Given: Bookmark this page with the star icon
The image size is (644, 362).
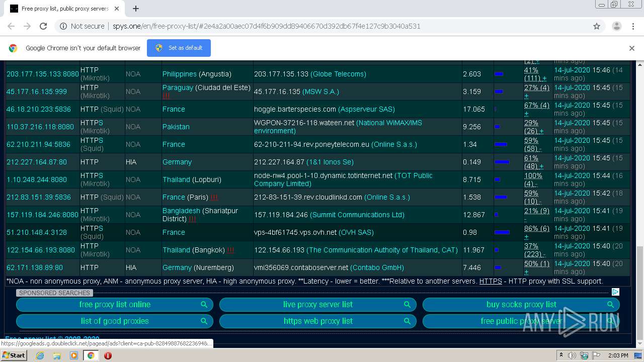Looking at the screenshot, I should point(597,26).
